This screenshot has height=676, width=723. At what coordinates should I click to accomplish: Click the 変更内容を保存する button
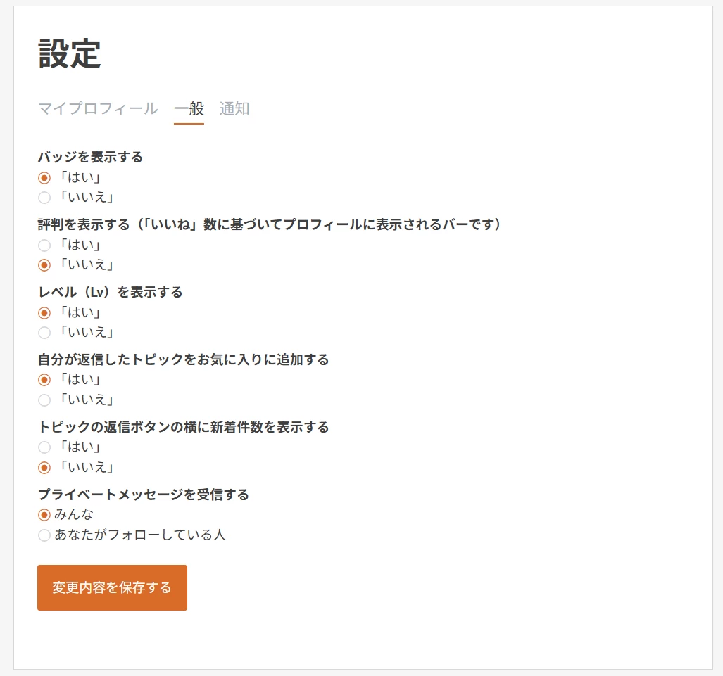(x=112, y=587)
